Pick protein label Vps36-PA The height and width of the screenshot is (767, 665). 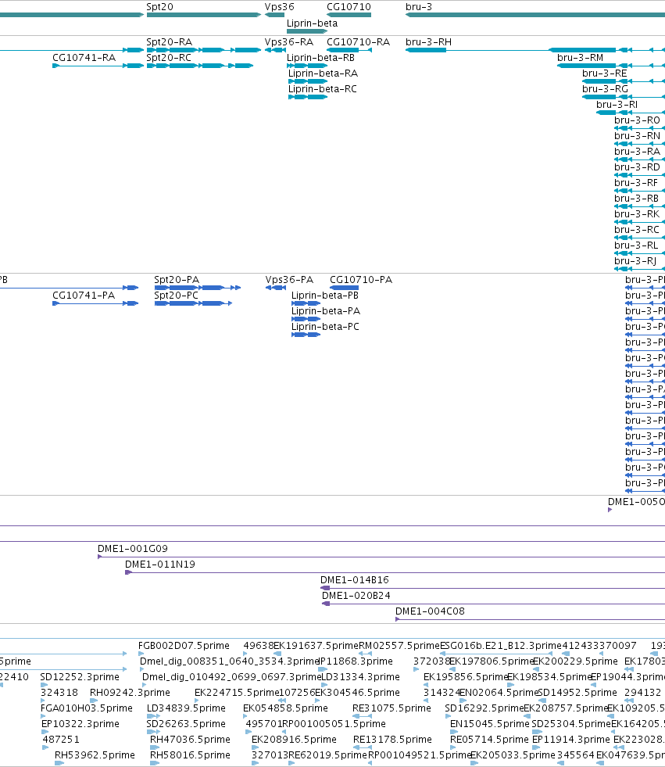289,280
